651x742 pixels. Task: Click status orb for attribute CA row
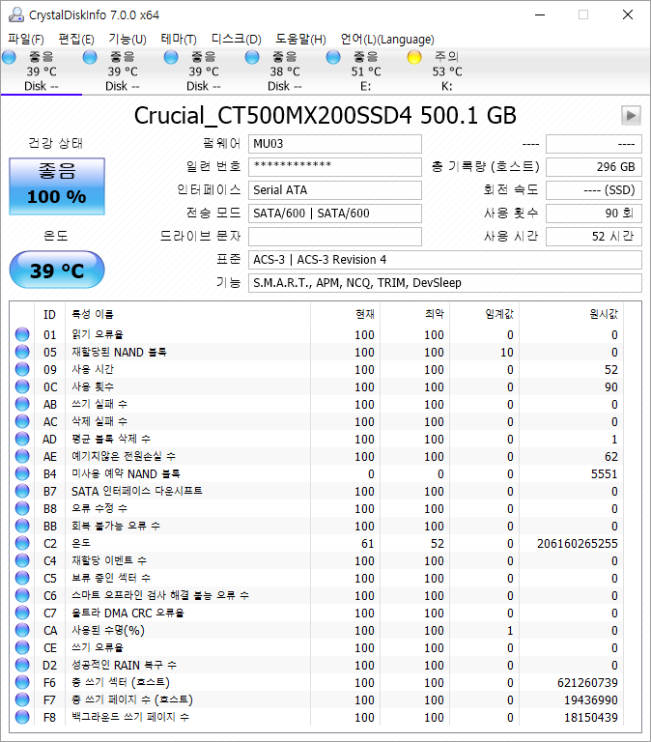pos(22,630)
